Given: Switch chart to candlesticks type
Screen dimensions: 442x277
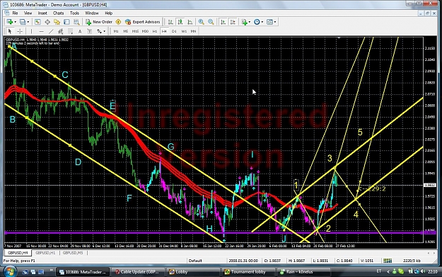Looking at the screenshot, I should point(180,22).
